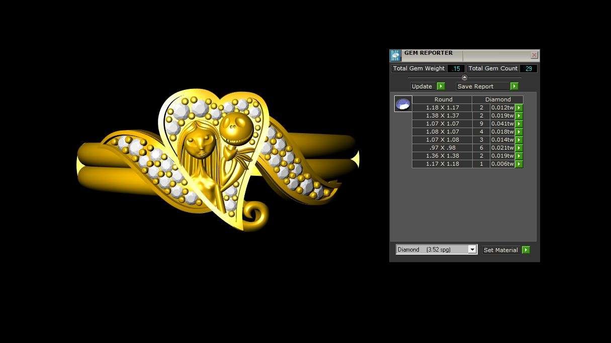Viewport: 611px width, 343px height.
Task: Collapse the panel using the round arrow handle
Action: point(464,77)
